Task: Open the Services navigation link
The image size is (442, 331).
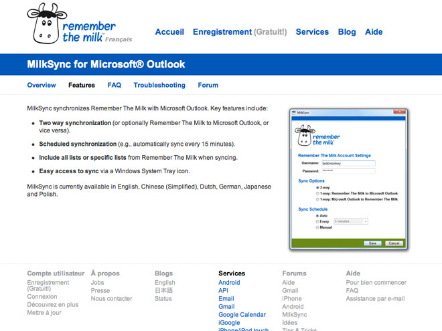Action: (x=312, y=32)
